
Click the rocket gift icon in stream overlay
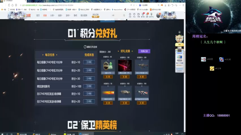pos(221,59)
